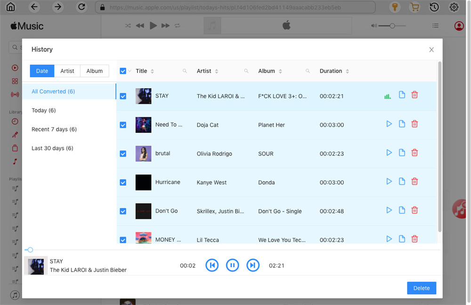471x305 pixels.
Task: Select Last 30 days (6) filter
Action: point(69,148)
